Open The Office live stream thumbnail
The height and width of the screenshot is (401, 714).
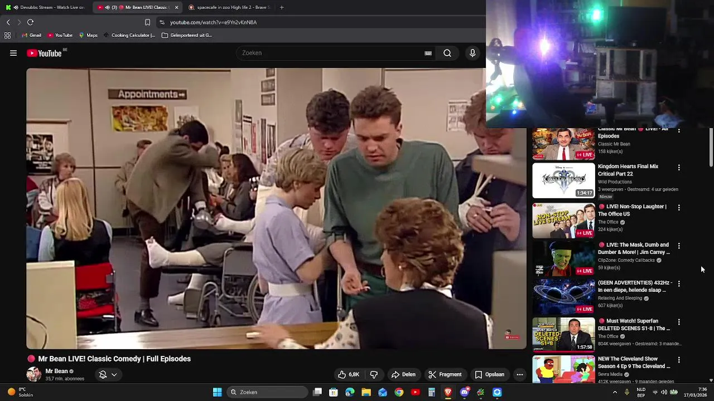[563, 221]
